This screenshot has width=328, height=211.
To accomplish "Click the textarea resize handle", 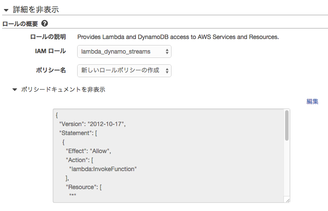I will (287, 200).
